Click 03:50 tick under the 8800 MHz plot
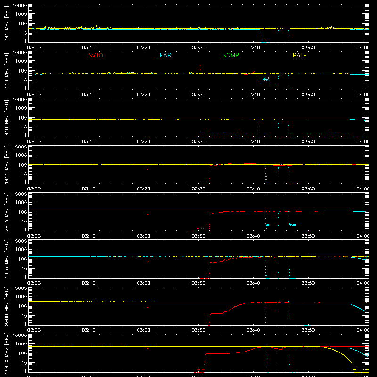This screenshot has width=377, height=377. coord(308,330)
